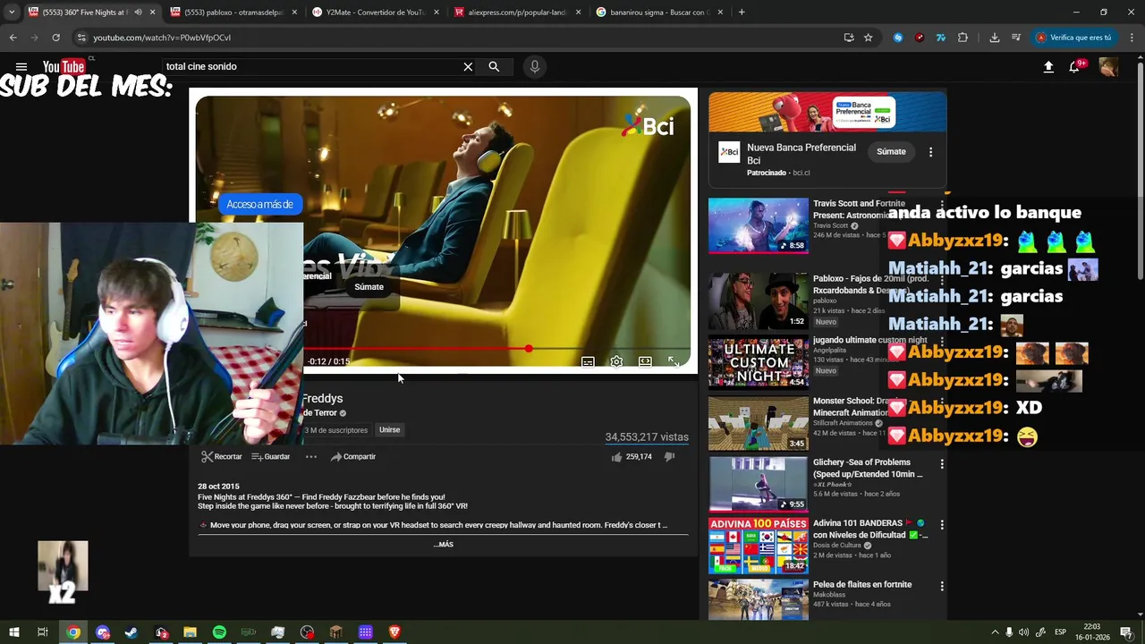Open Pabloxo Fajos de 20mil thumbnail
Image resolution: width=1145 pixels, height=644 pixels.
click(x=759, y=301)
